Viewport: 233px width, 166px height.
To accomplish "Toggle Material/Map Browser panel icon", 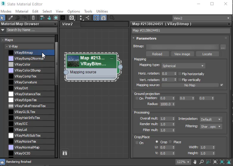I will 97,18.
